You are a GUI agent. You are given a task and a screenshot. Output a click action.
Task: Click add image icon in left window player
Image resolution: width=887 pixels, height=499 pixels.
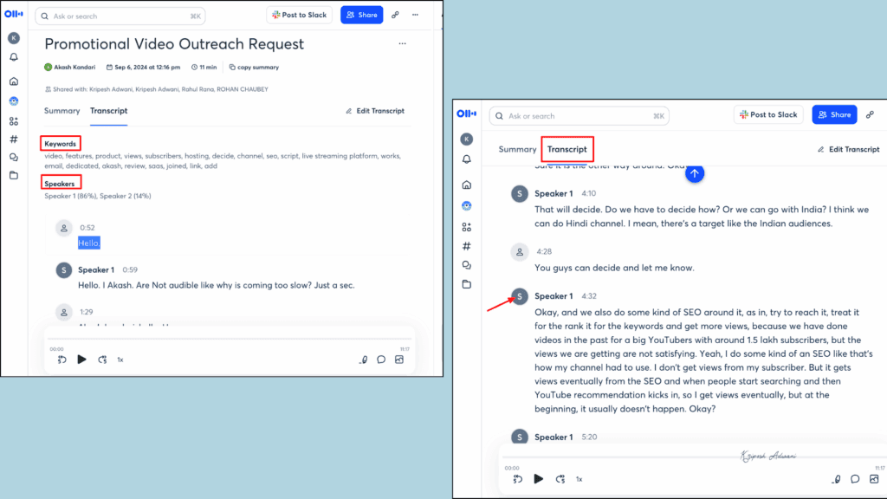pyautogui.click(x=399, y=360)
